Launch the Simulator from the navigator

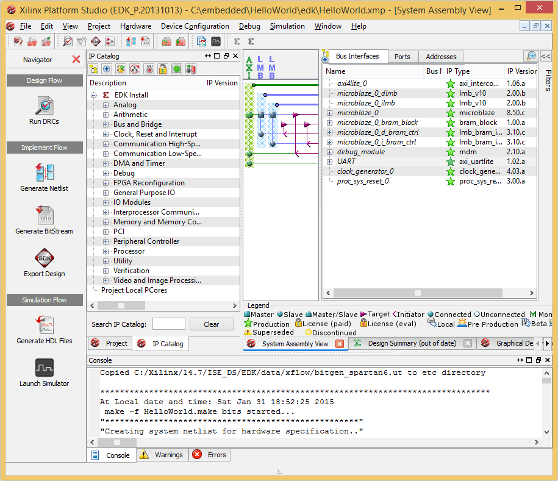pyautogui.click(x=44, y=368)
